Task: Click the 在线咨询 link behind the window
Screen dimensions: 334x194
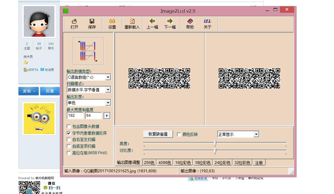Action: coord(198,178)
